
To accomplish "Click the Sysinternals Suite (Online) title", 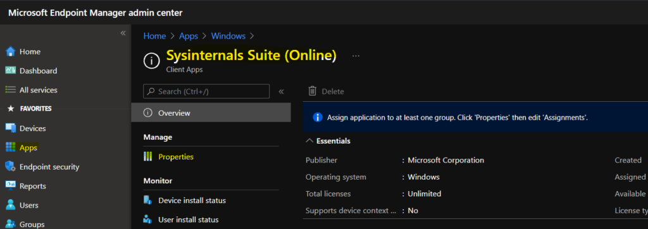I will [x=251, y=56].
